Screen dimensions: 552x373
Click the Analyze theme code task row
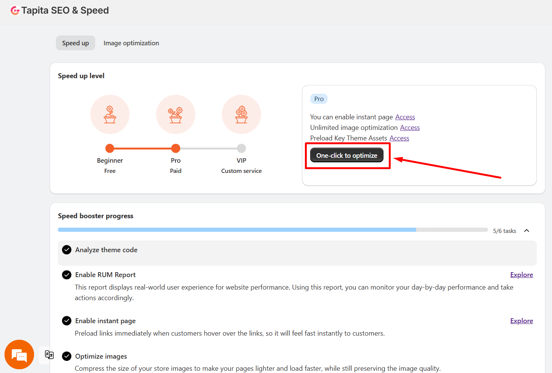[297, 253]
